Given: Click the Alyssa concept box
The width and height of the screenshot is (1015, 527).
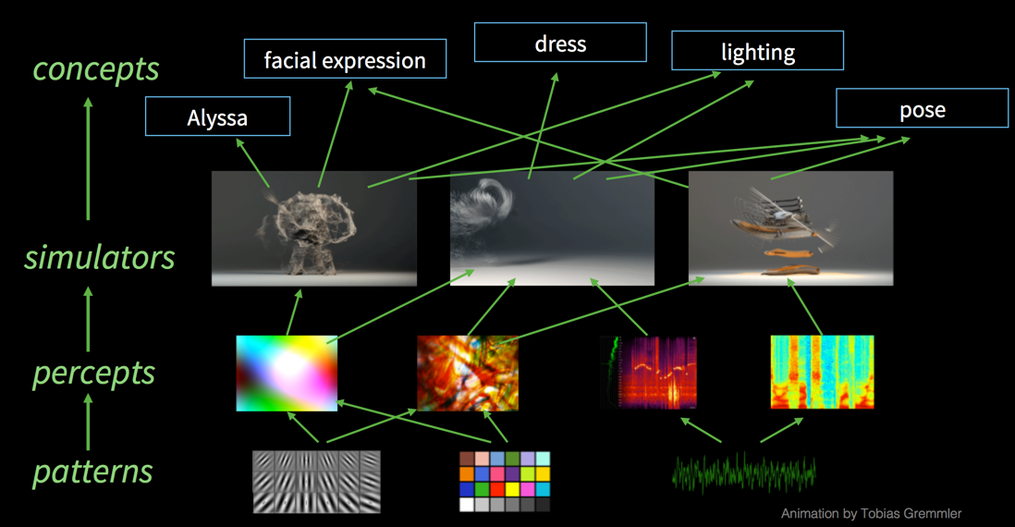Looking at the screenshot, I should click(x=217, y=116).
